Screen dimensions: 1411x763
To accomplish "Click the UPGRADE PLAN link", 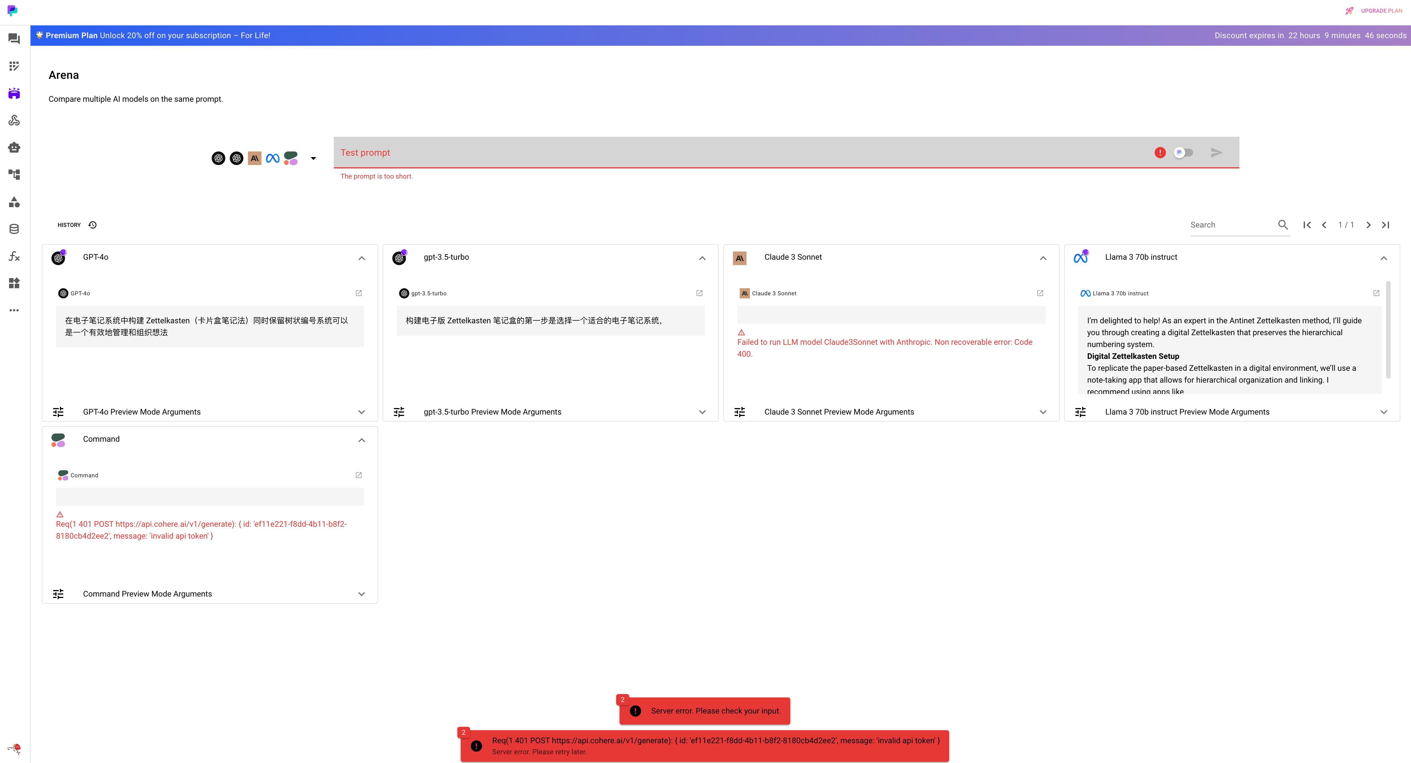I will point(1381,11).
